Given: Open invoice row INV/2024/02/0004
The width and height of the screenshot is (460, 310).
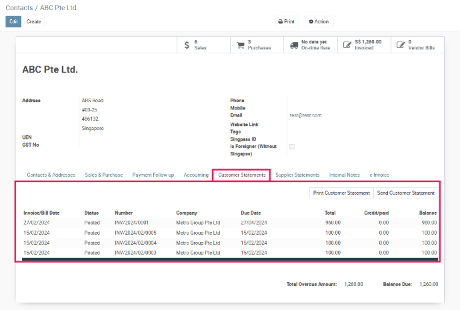Looking at the screenshot, I should click(230, 243).
